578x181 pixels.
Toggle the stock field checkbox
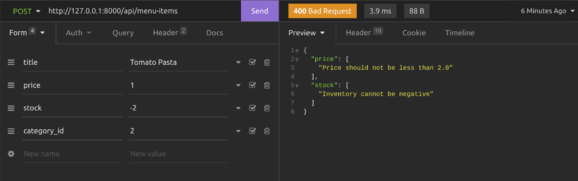pyautogui.click(x=252, y=108)
